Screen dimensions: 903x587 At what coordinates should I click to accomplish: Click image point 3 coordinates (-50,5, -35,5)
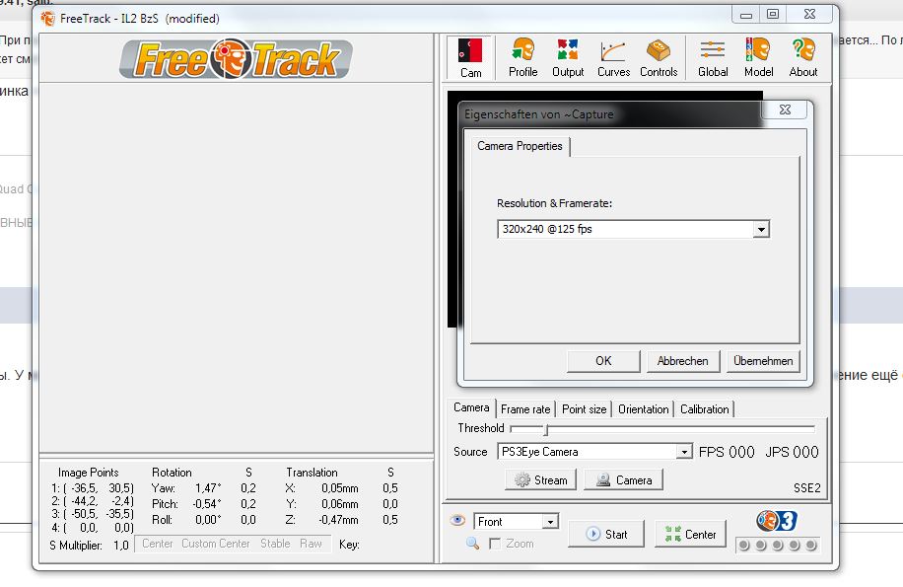tap(99, 514)
